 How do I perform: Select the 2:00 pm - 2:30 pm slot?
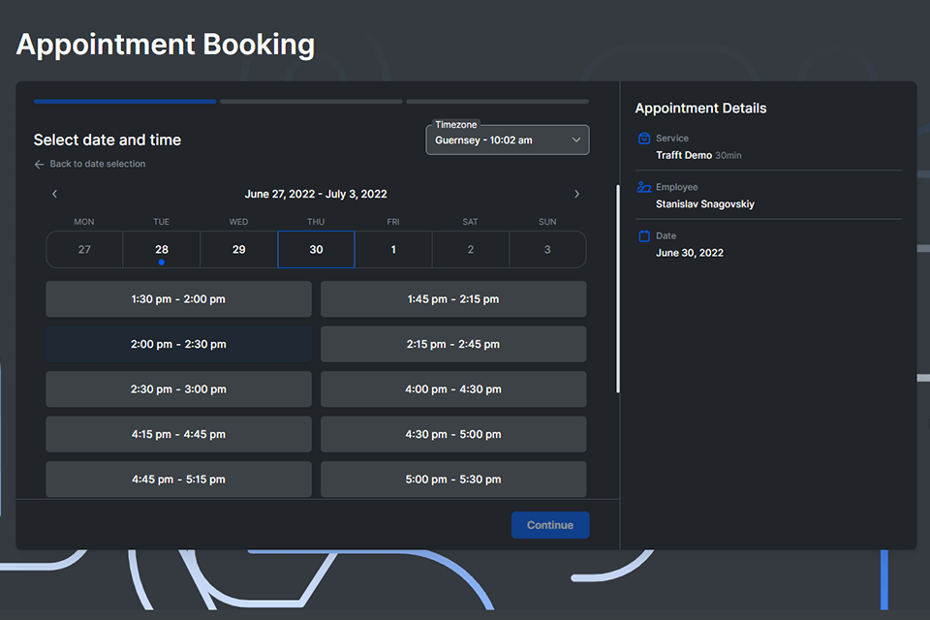pos(178,344)
